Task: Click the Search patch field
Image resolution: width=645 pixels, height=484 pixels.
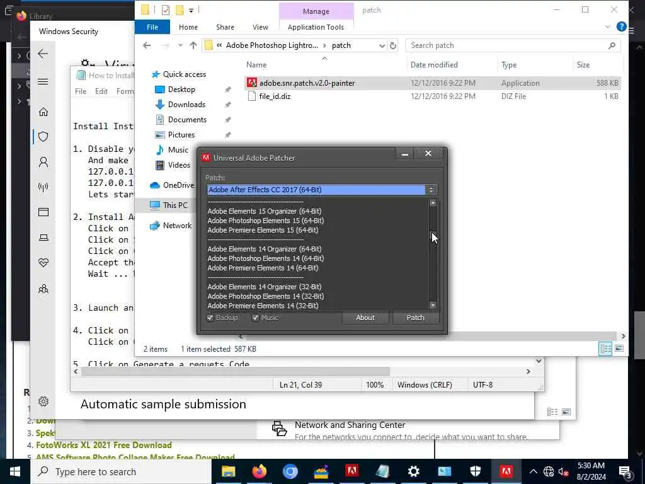Action: 513,45
